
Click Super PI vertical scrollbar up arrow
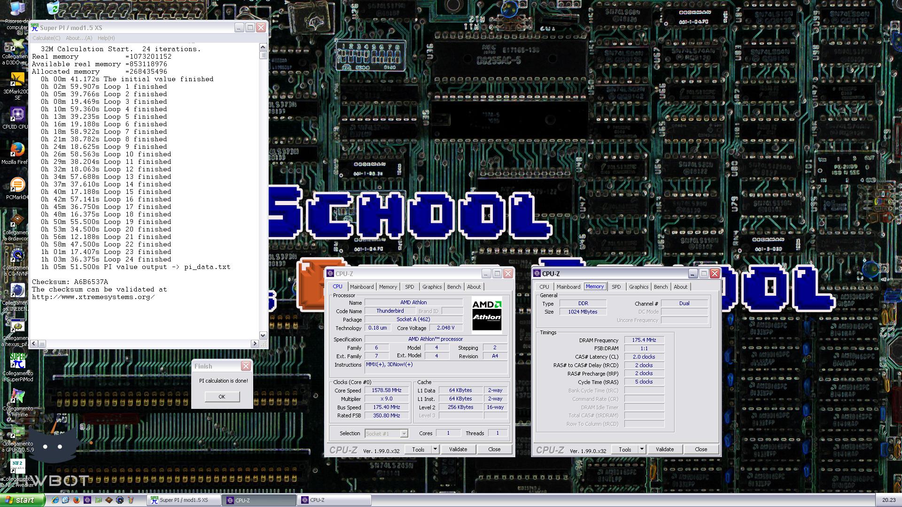pos(263,47)
